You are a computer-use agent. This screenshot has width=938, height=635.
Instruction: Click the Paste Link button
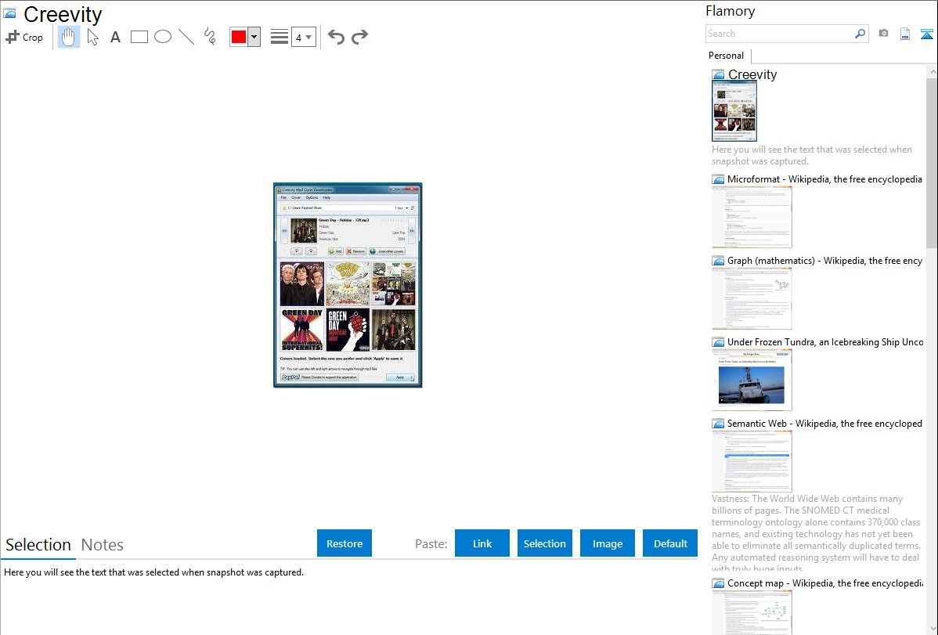point(482,543)
